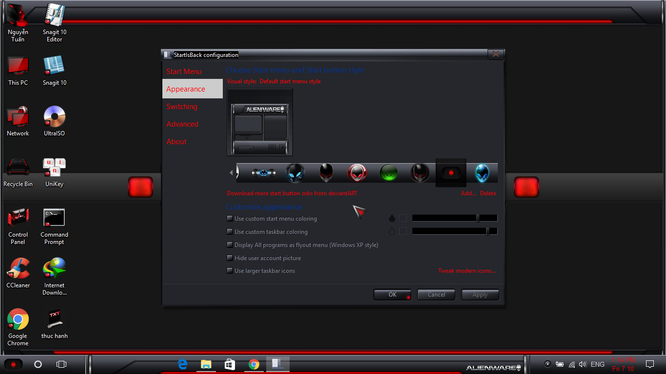Select the Nguyễn Tuấn desktop icon

pos(18,23)
